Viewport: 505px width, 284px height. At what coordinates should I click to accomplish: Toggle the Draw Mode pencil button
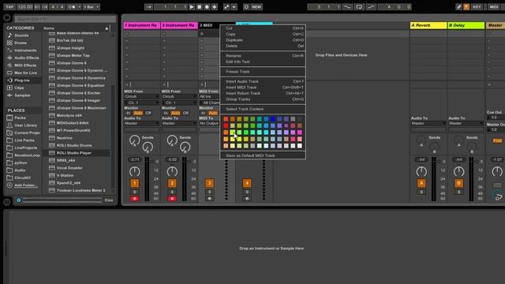[x=458, y=7]
